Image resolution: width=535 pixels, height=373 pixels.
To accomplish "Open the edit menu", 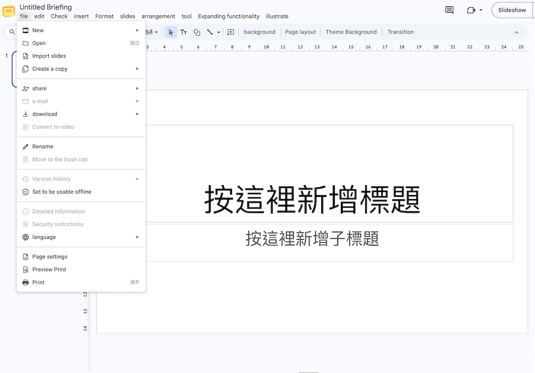I will click(39, 16).
